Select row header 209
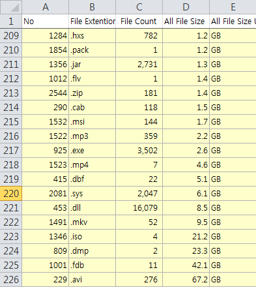 click(11, 35)
